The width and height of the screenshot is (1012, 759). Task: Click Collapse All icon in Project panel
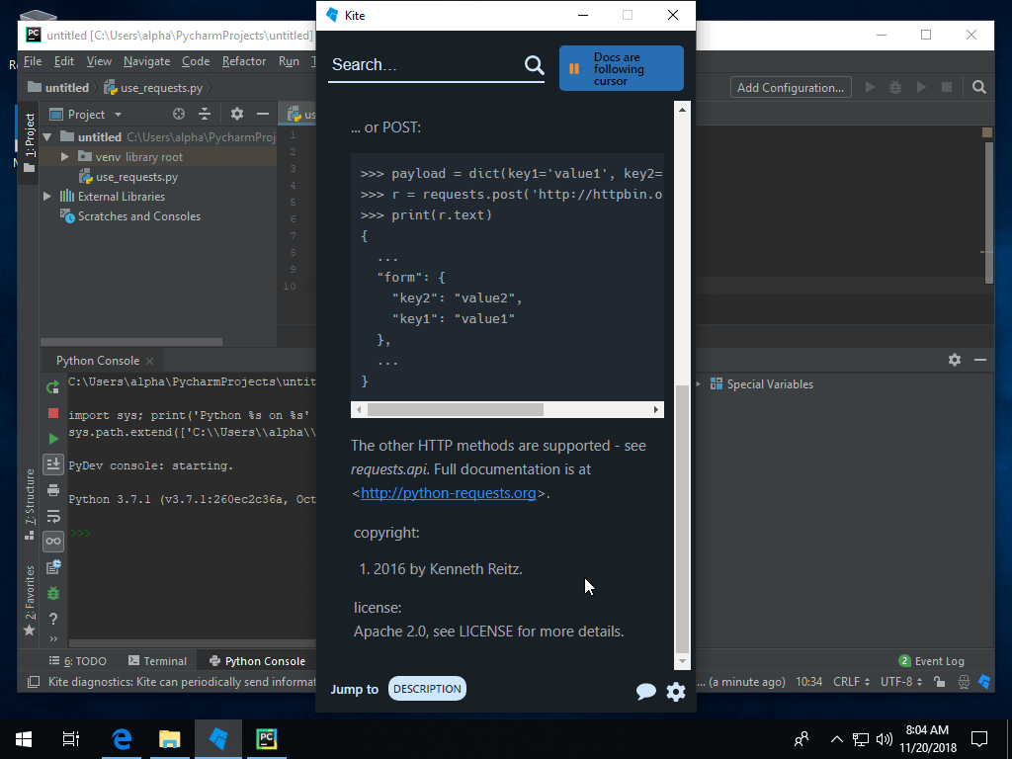click(205, 115)
